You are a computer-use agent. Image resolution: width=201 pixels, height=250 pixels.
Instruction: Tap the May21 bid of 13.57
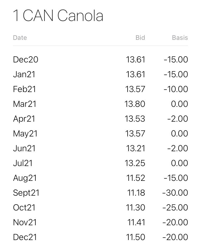(135, 133)
